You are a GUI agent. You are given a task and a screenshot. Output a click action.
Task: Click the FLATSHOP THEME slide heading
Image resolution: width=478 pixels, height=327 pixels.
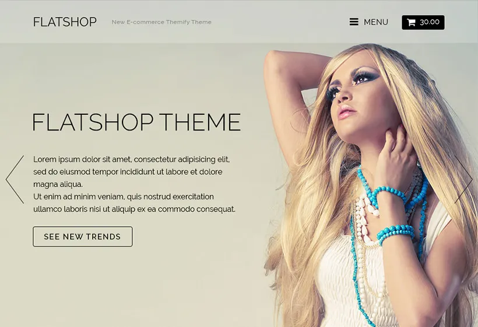pyautogui.click(x=136, y=122)
